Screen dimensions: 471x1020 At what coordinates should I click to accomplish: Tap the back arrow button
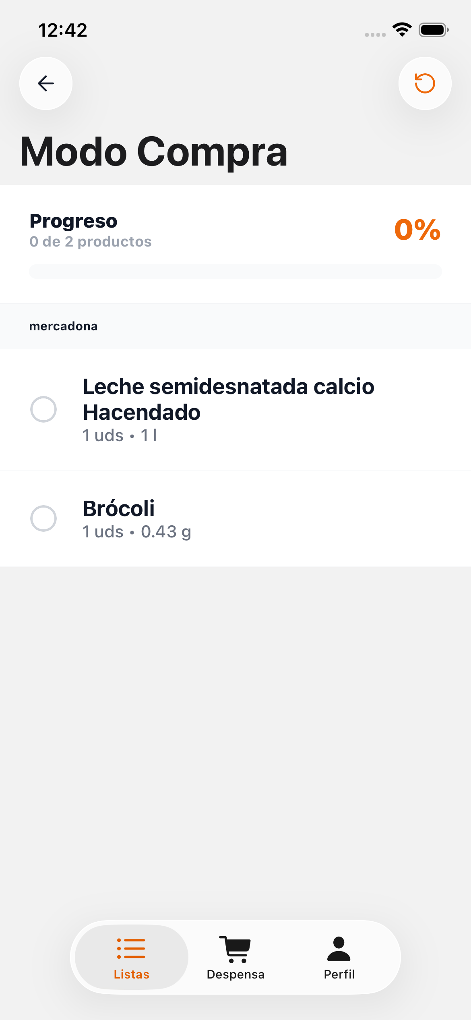point(46,83)
